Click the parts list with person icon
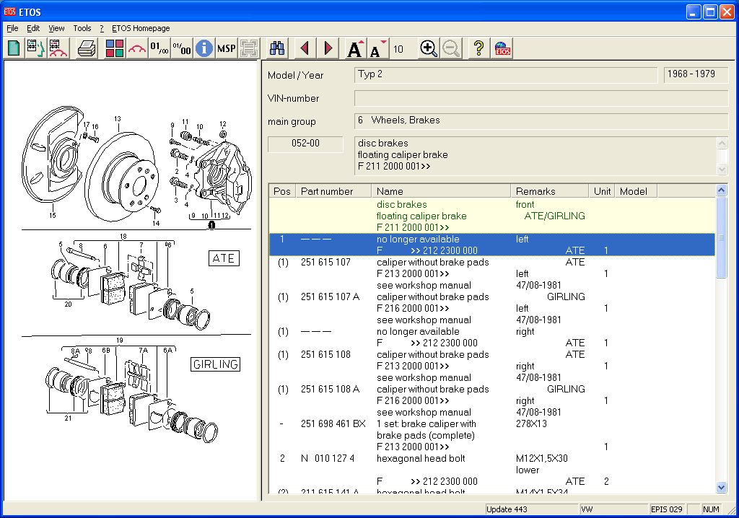The width and height of the screenshot is (739, 518). click(35, 48)
